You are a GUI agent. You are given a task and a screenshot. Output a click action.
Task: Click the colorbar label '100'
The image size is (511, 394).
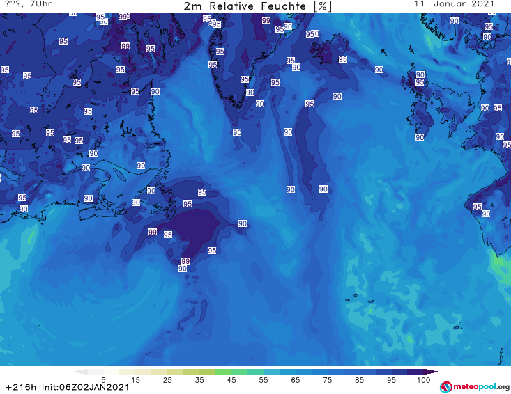click(424, 380)
